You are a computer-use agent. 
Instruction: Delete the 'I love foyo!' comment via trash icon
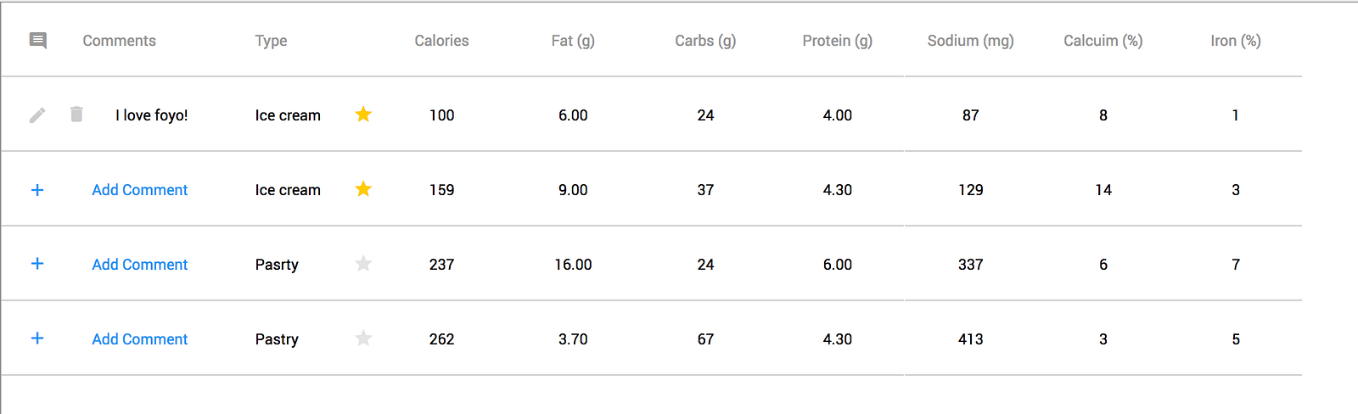(x=76, y=115)
